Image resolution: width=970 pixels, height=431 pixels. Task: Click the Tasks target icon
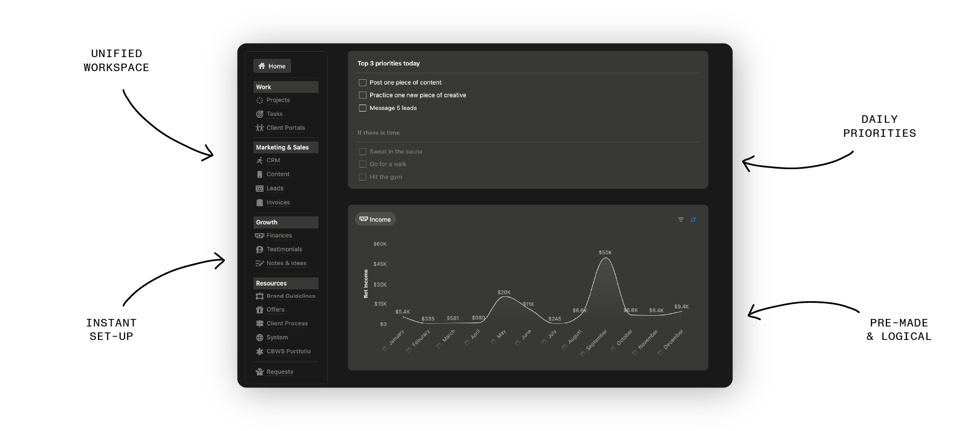coord(260,114)
